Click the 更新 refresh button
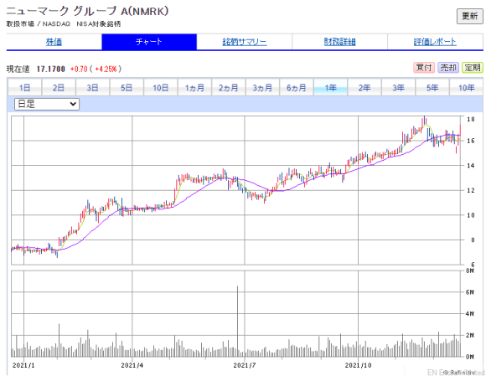This screenshot has width=486, height=376. (469, 16)
